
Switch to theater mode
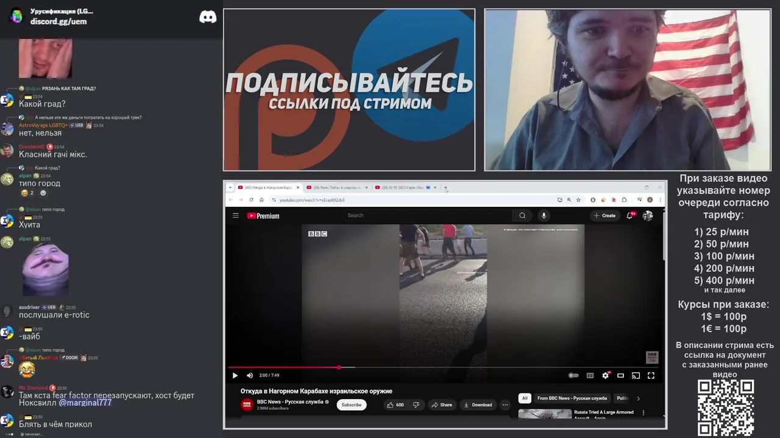tap(620, 375)
